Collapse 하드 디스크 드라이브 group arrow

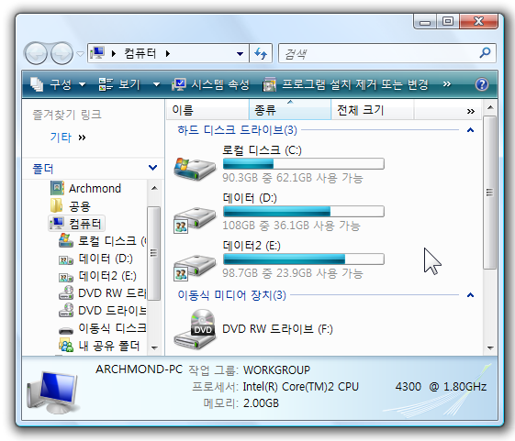click(470, 130)
